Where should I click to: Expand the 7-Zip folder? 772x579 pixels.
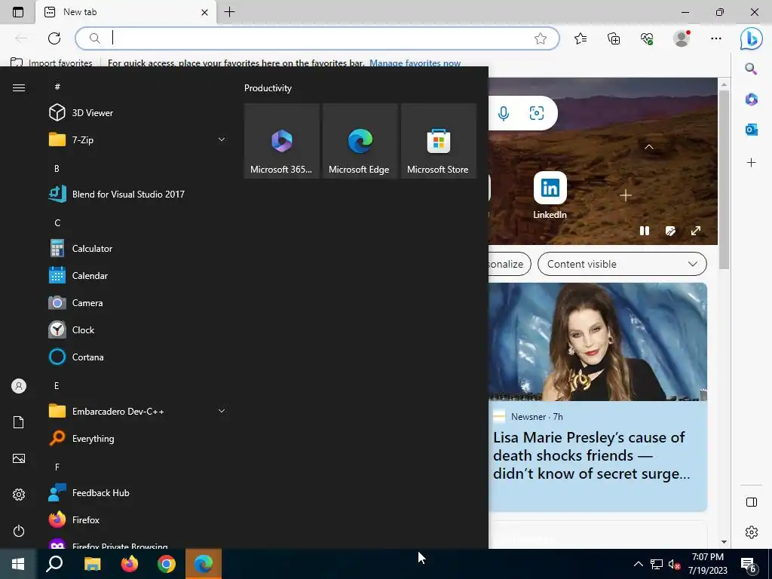point(137,139)
